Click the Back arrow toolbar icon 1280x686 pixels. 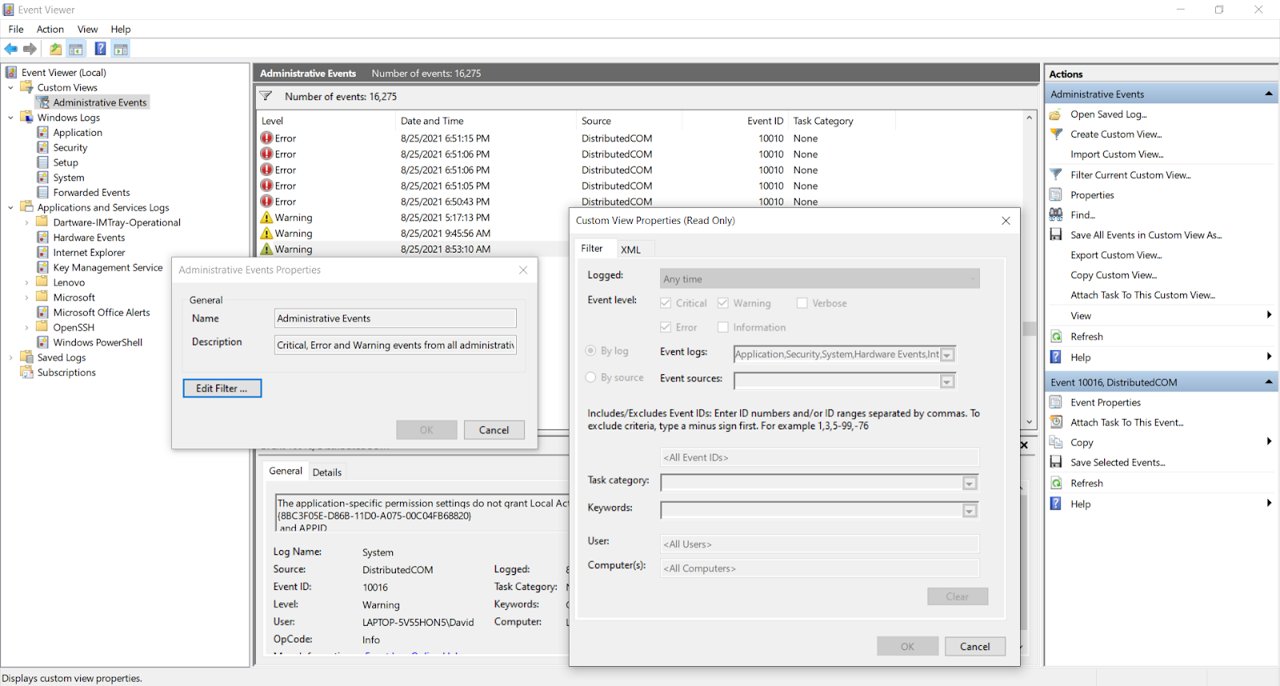(11, 50)
